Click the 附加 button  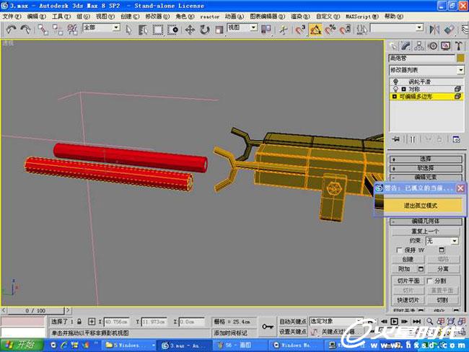[x=404, y=269]
